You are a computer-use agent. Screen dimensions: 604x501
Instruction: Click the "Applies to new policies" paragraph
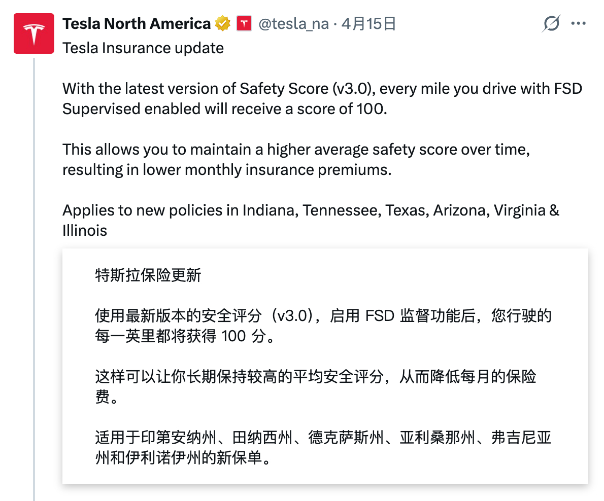point(311,210)
